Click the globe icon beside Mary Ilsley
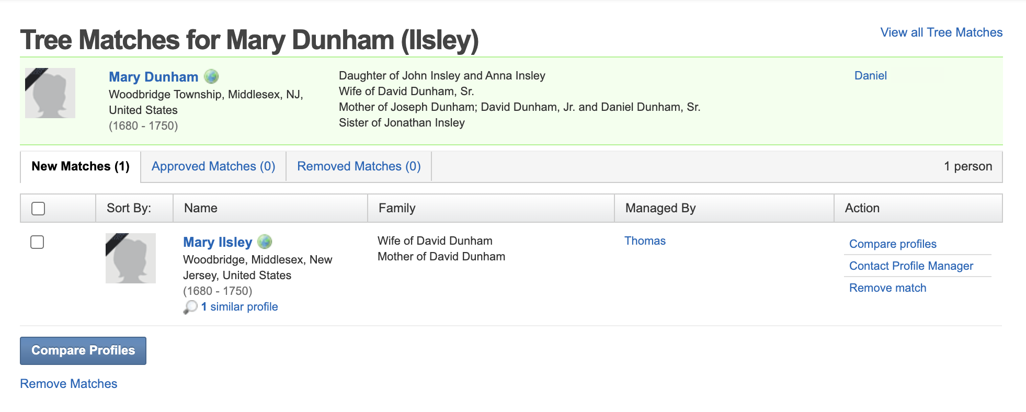This screenshot has height=412, width=1026. [265, 242]
